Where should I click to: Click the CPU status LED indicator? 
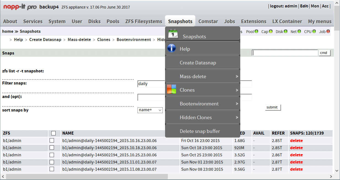tap(314, 31)
